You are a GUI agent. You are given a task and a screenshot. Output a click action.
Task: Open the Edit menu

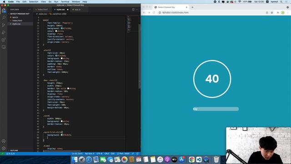point(24,2)
